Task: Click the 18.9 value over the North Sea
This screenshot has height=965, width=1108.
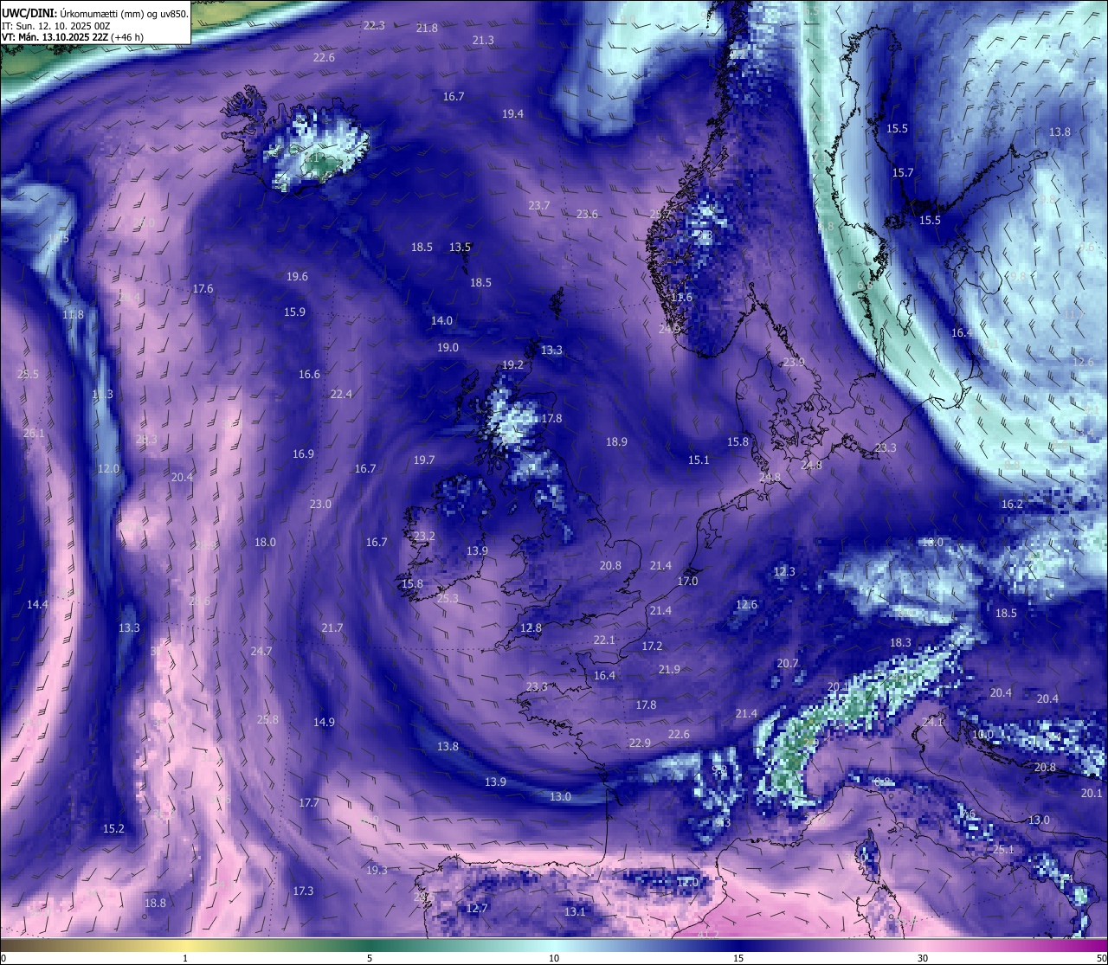Action: (616, 442)
